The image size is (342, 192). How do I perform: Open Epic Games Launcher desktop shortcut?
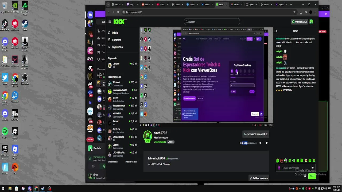(x=5, y=152)
